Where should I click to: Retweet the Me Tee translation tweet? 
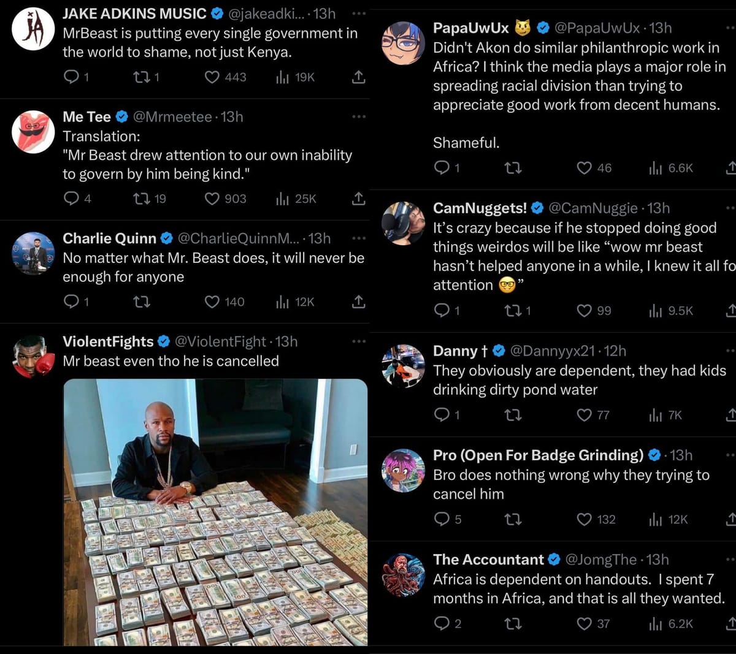pos(142,199)
